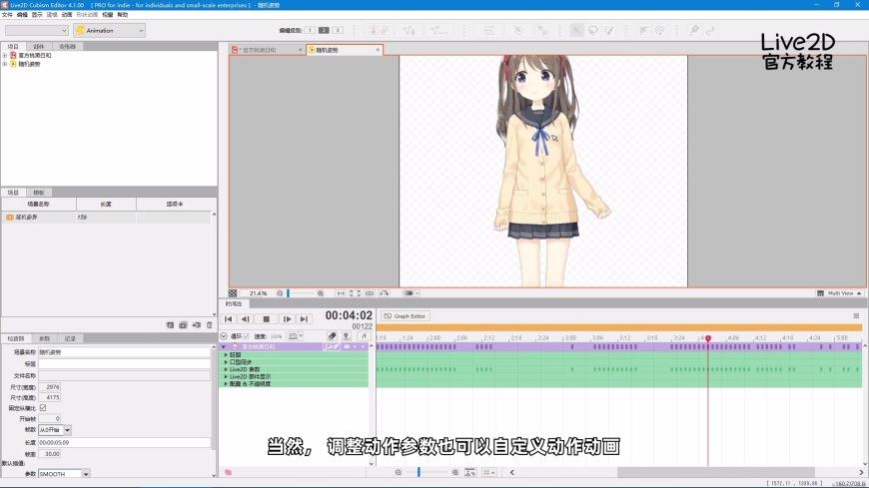The width and height of the screenshot is (869, 488).
Task: Click the curved path tool icon in toolbar
Action: point(710,31)
